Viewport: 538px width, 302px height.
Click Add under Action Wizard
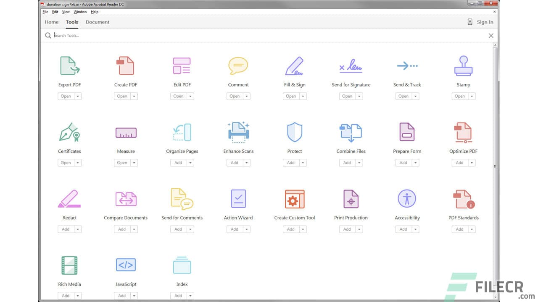point(235,229)
